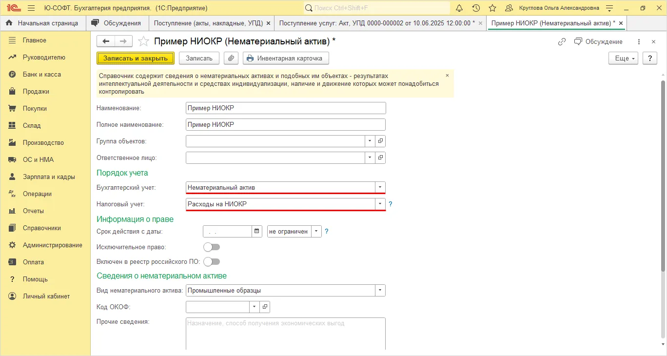Viewport: 667px width, 356px height.
Task: Open settings menu icon beside user name
Action: pyautogui.click(x=609, y=8)
